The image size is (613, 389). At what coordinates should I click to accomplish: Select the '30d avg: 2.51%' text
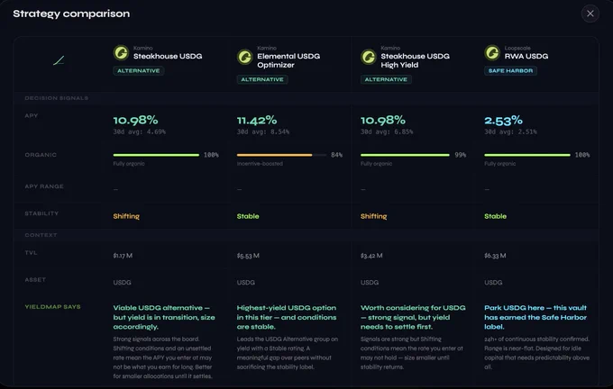point(510,132)
